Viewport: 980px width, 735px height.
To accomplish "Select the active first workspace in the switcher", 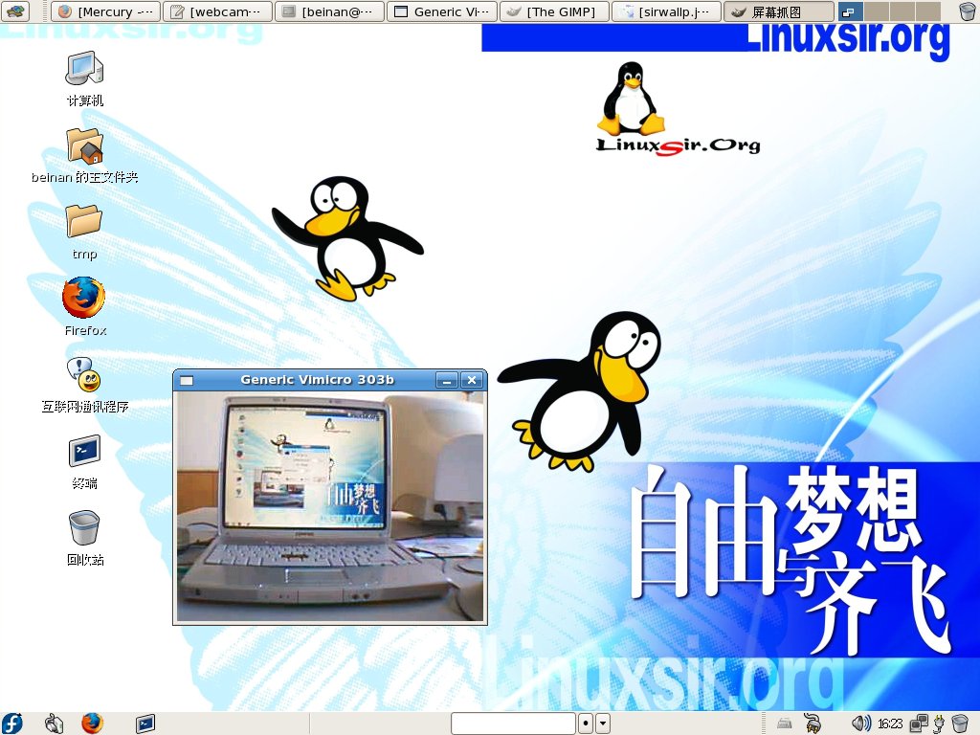I will tap(851, 11).
